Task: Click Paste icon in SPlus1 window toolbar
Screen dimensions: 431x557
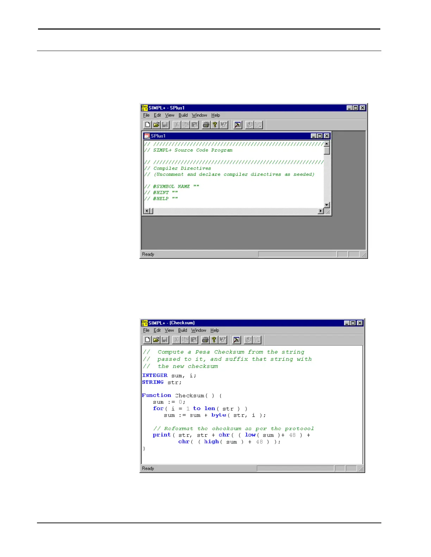Action: pos(194,125)
